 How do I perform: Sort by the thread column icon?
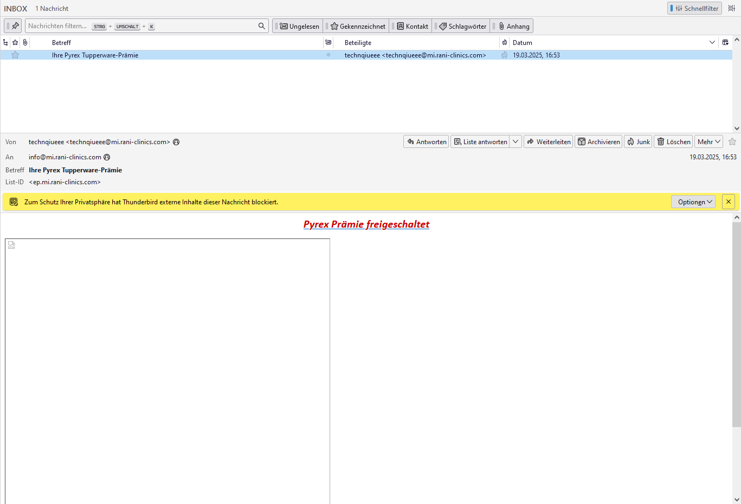click(x=5, y=42)
